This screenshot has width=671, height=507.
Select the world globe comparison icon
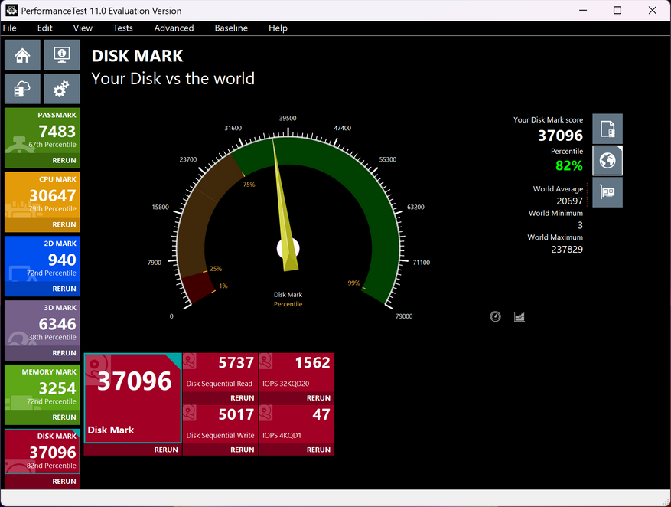pos(607,161)
